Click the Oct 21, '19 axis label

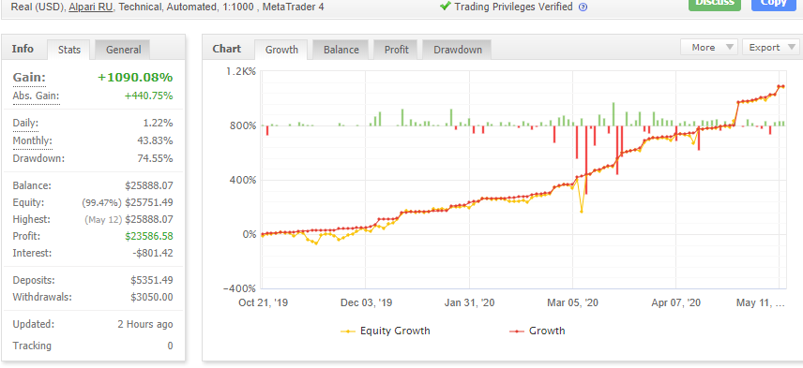(263, 302)
